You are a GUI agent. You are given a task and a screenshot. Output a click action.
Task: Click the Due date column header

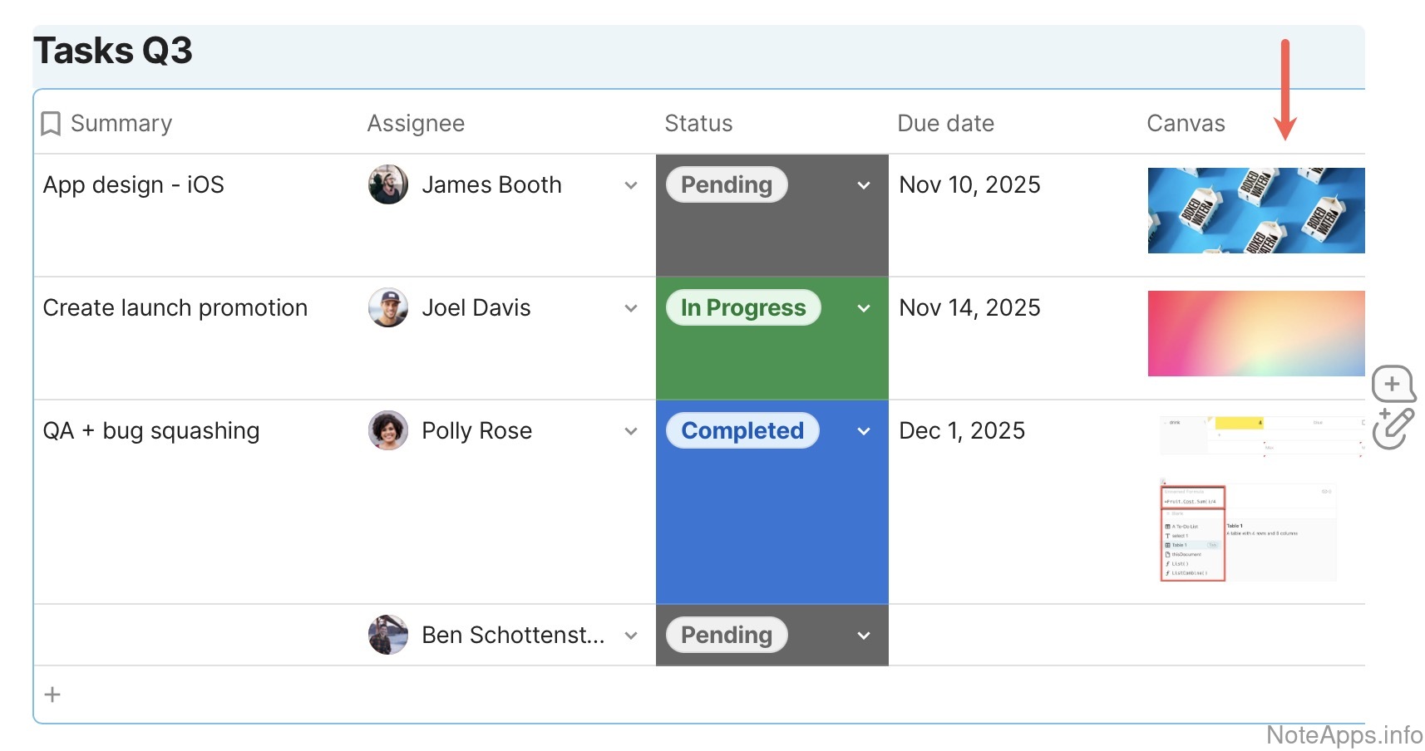[x=945, y=124]
